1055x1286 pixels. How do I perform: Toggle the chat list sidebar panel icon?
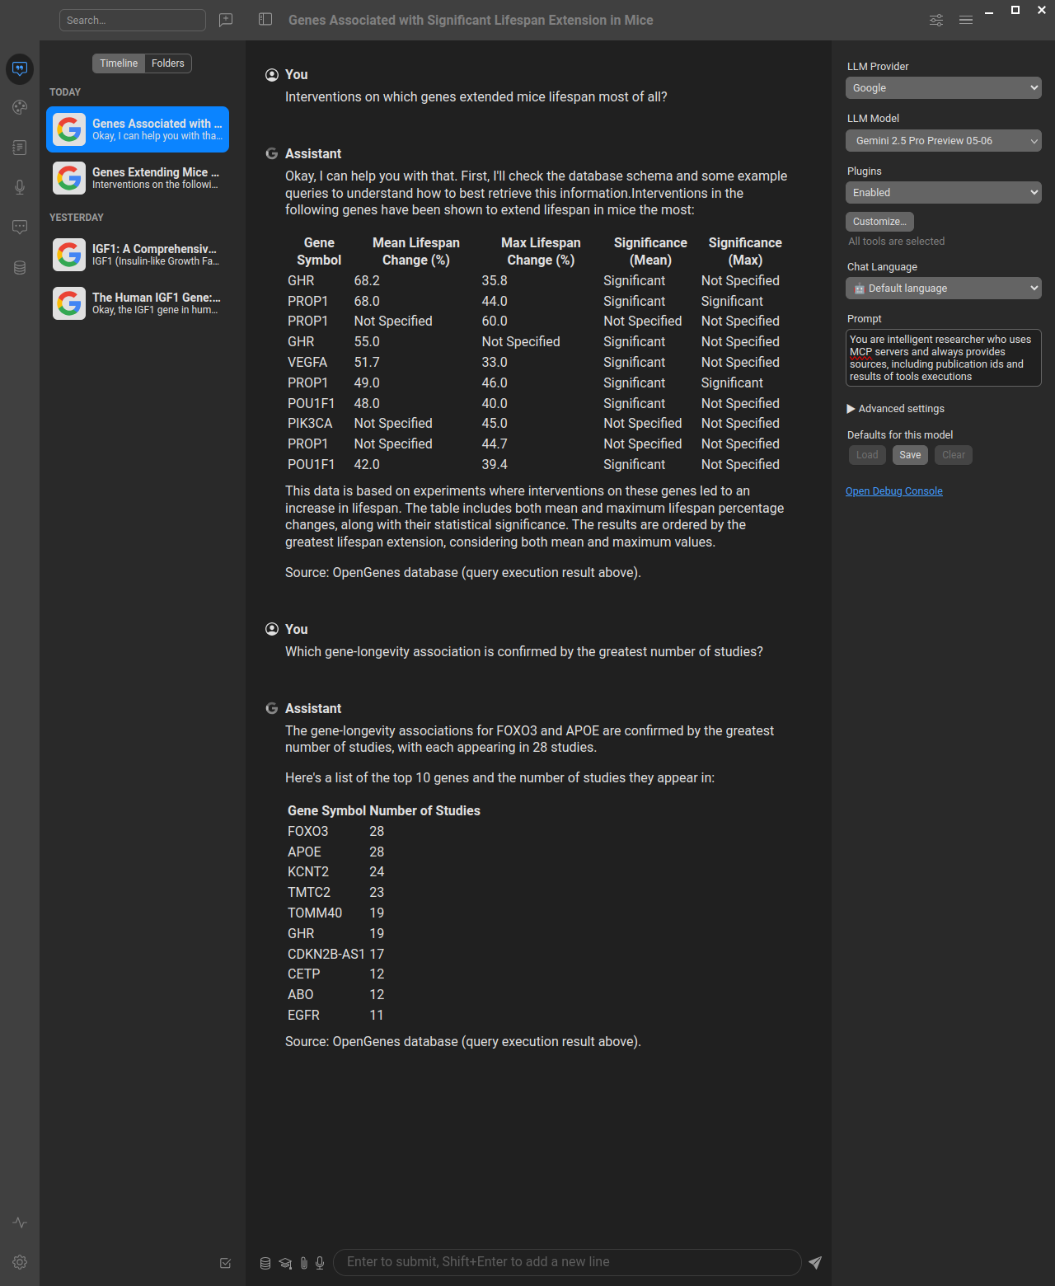click(265, 19)
